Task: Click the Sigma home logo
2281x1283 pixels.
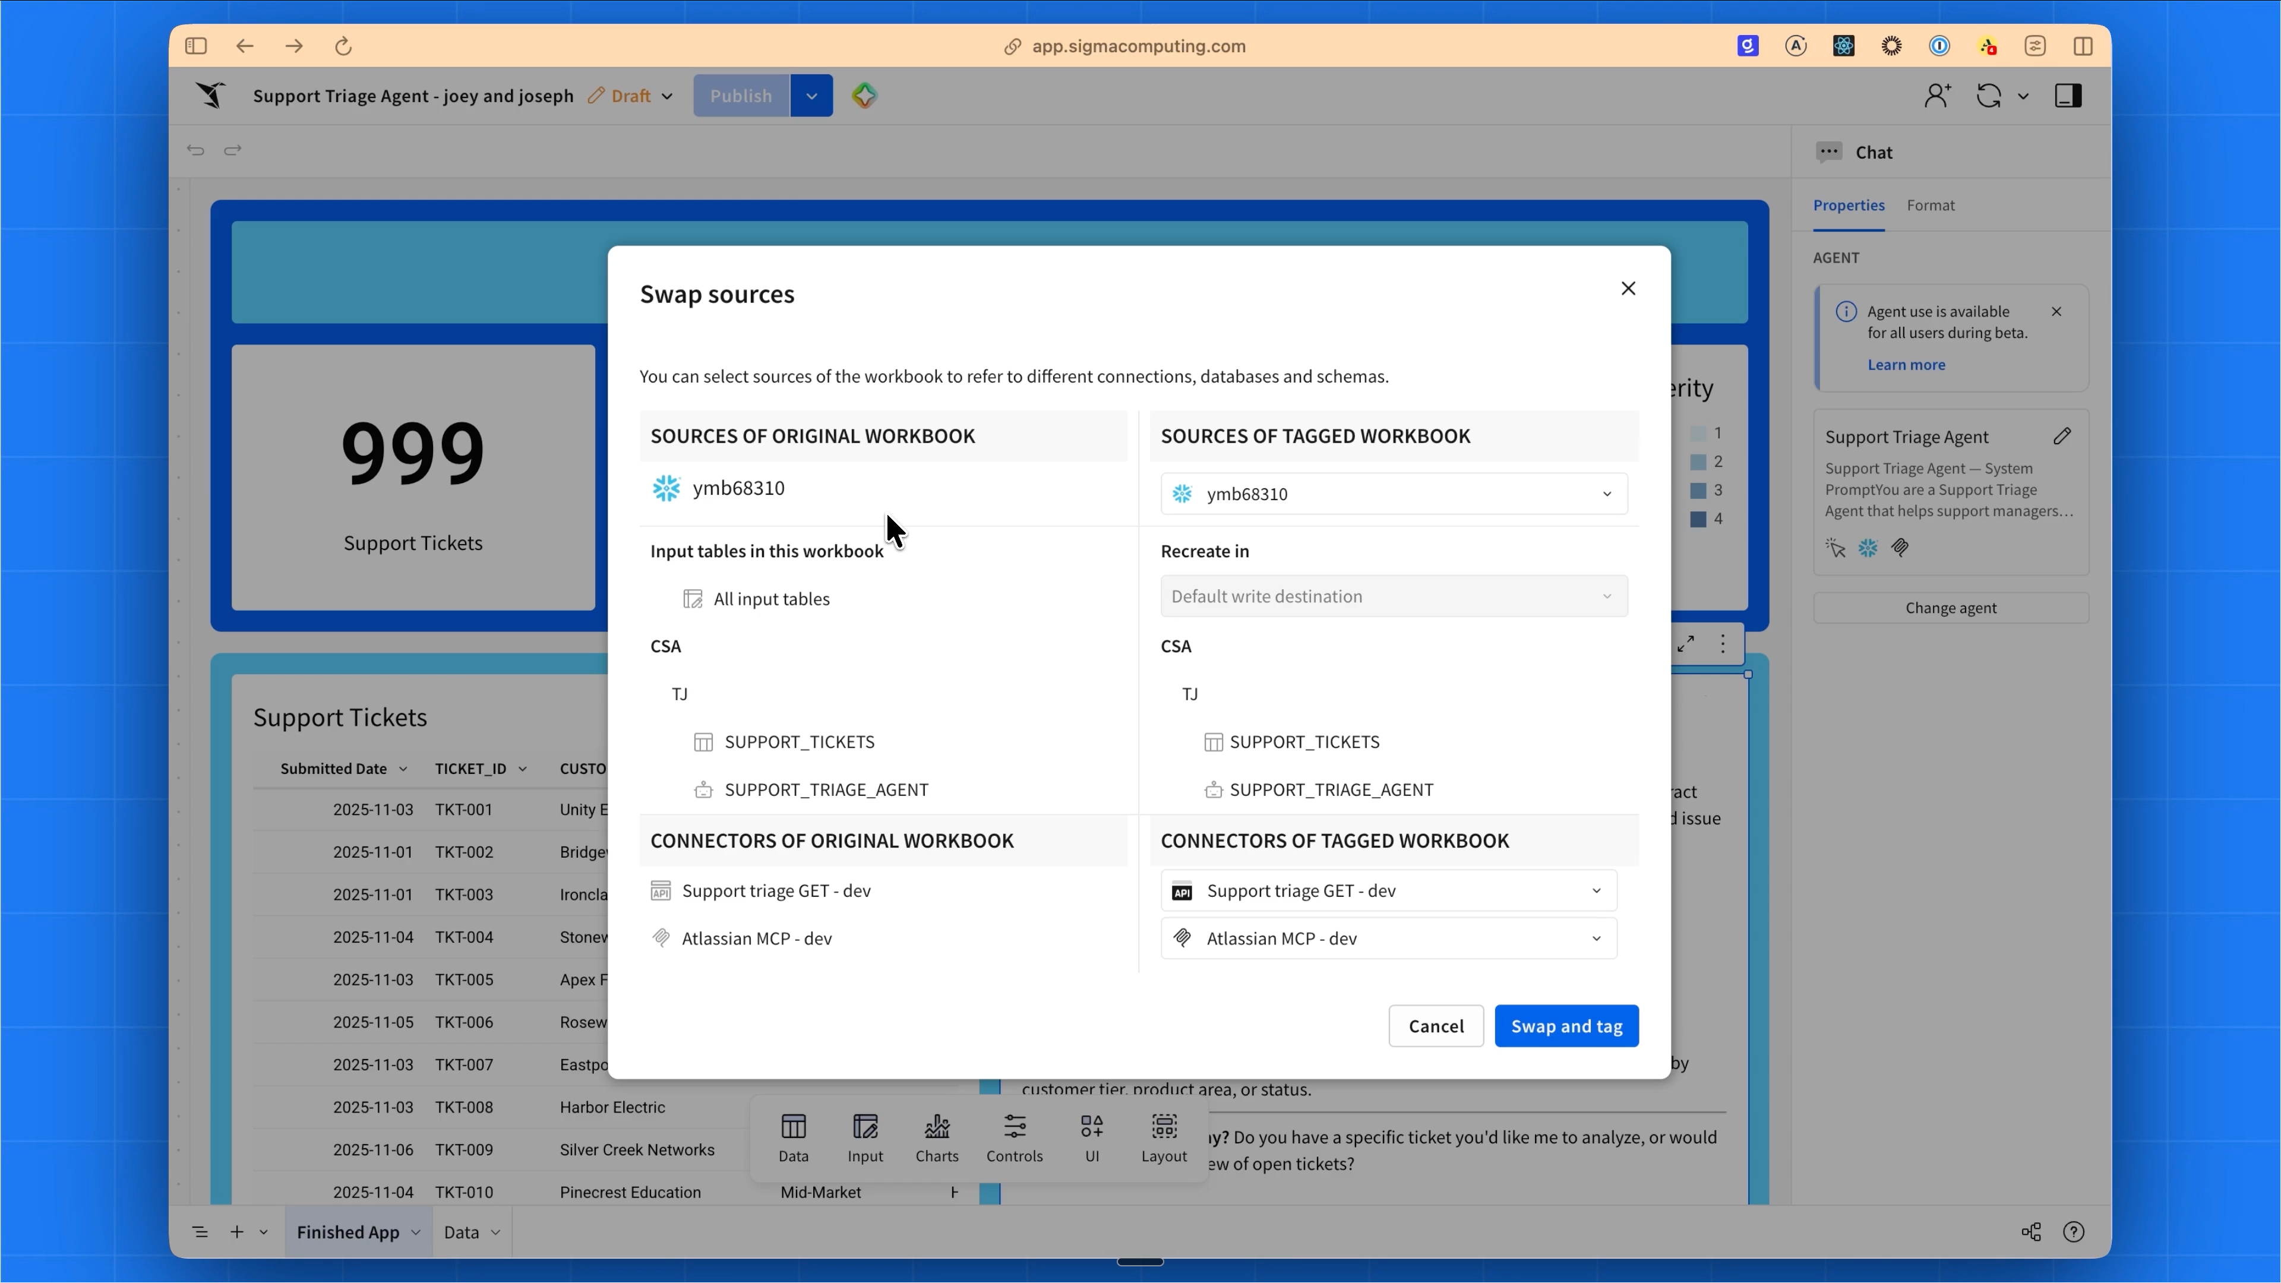Action: click(211, 95)
